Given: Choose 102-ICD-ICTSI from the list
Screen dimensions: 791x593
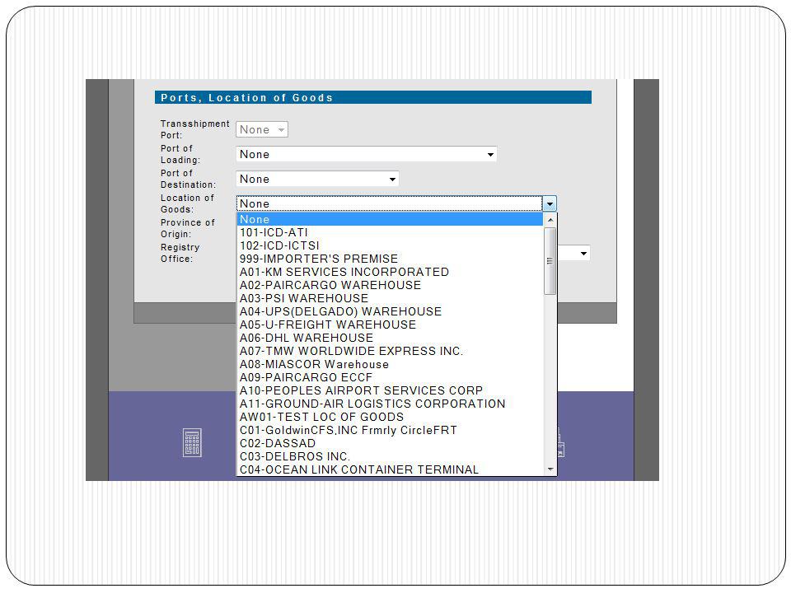Looking at the screenshot, I should (x=390, y=245).
